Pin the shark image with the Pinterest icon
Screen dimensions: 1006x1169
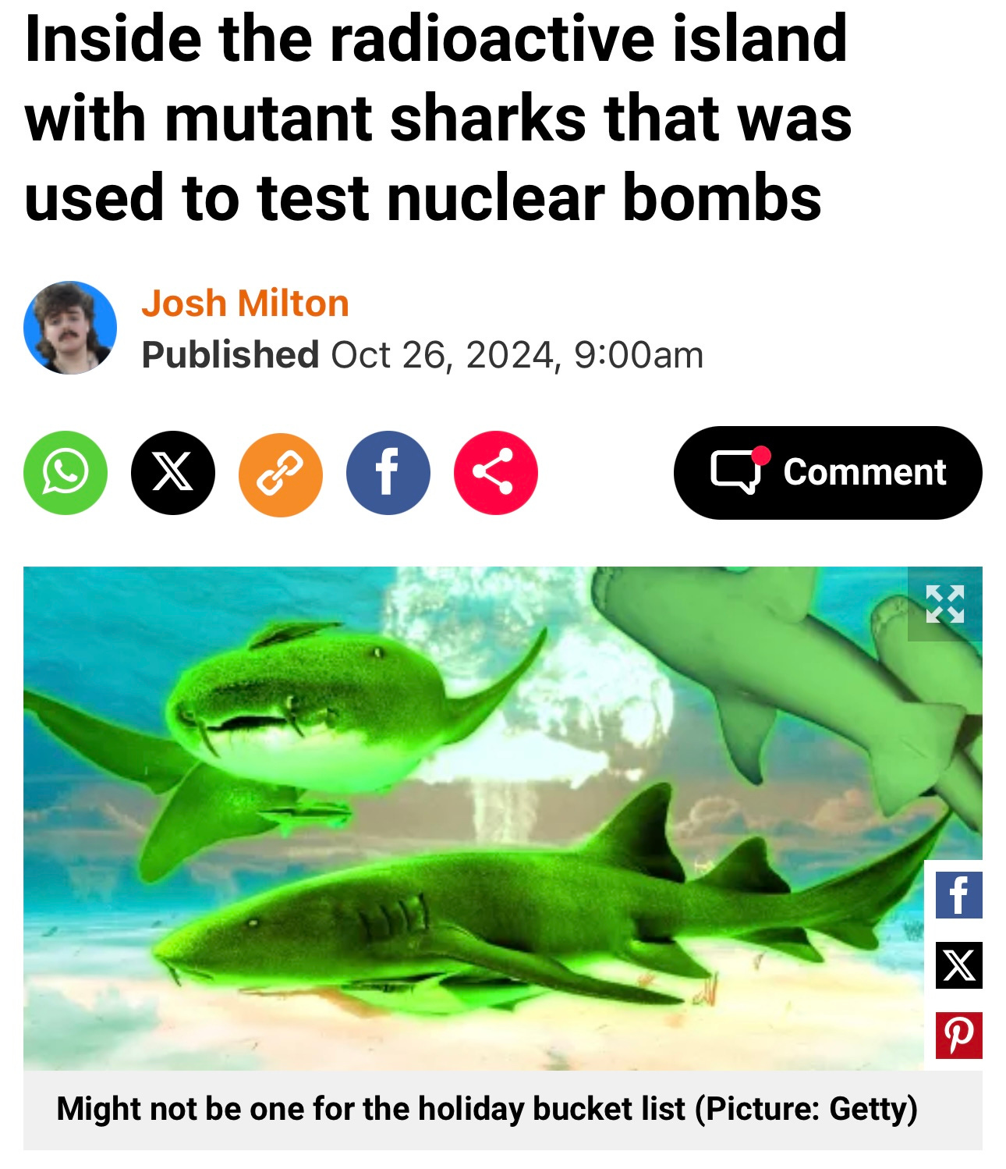(959, 1036)
